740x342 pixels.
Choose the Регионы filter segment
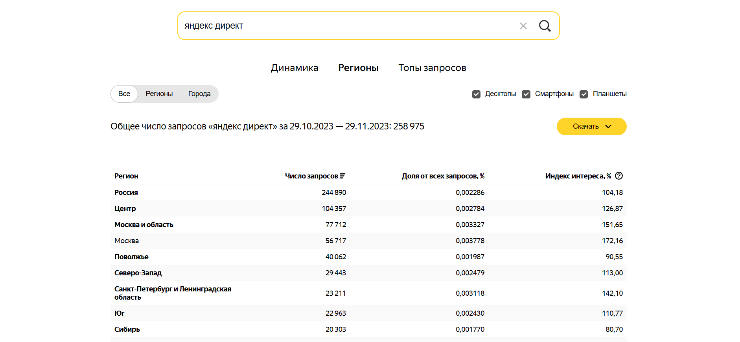159,94
